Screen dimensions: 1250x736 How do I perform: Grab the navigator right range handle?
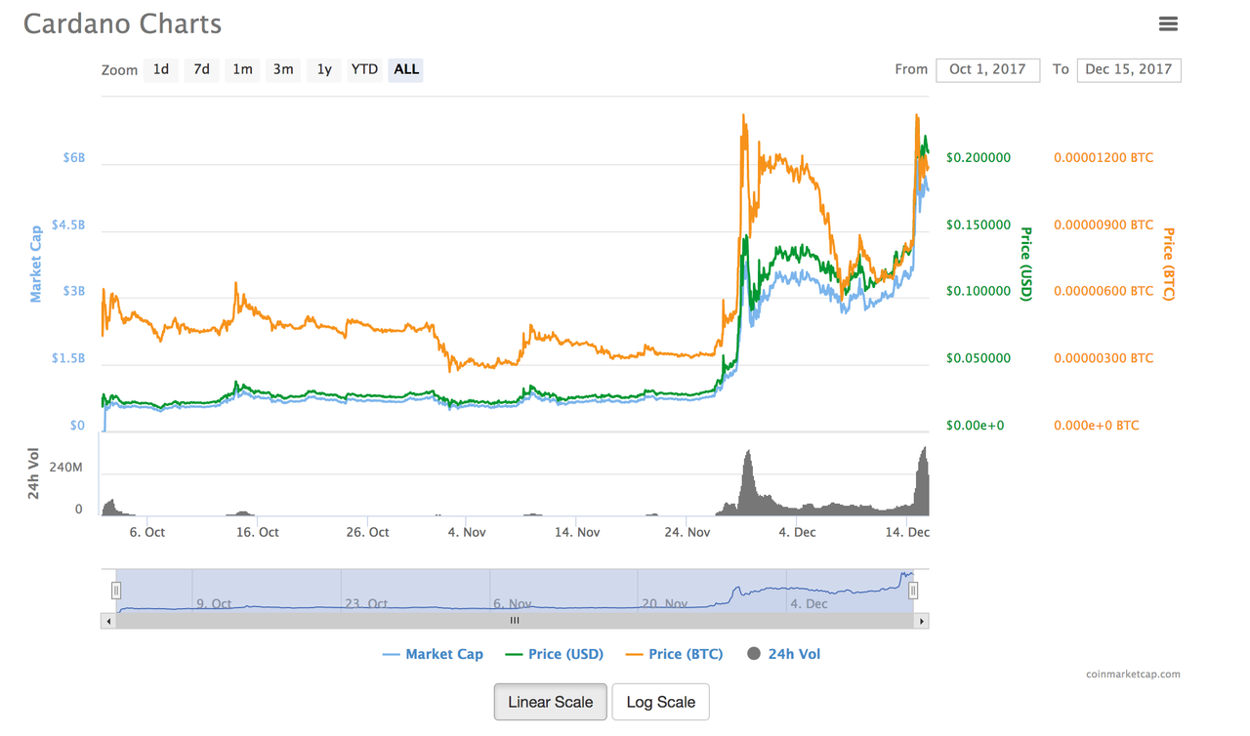[x=913, y=591]
